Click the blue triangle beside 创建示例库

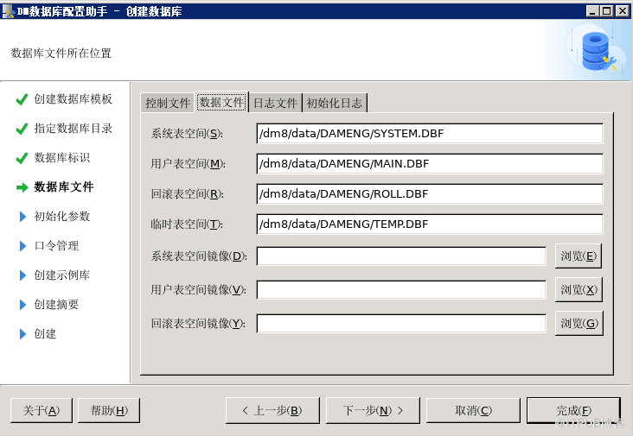pos(22,275)
